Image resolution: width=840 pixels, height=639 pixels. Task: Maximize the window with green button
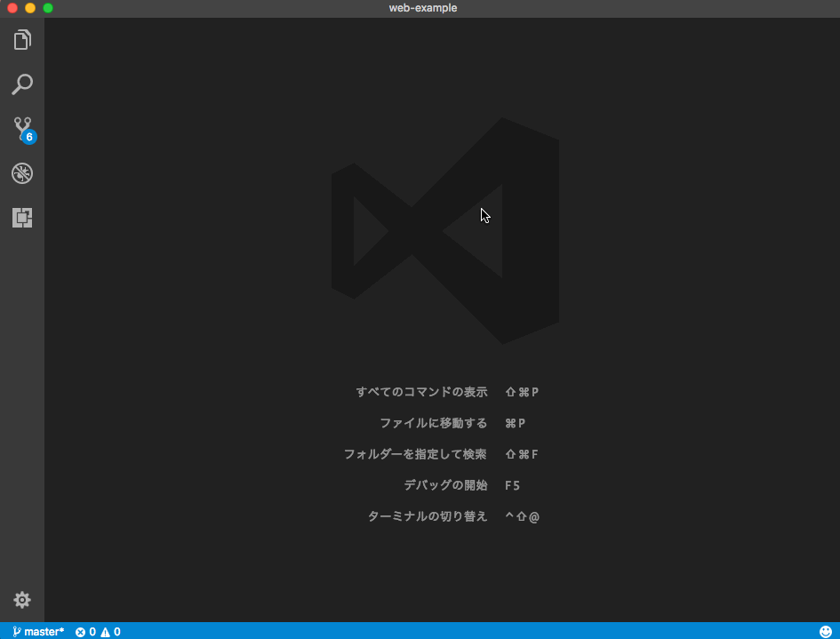tap(48, 8)
